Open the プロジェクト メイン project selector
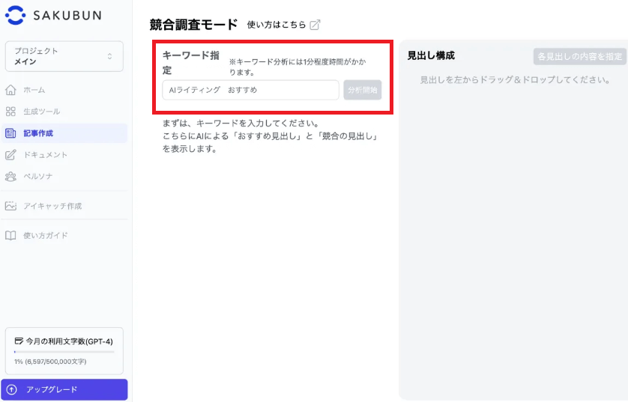Viewport: 628px width, 402px height. click(64, 56)
